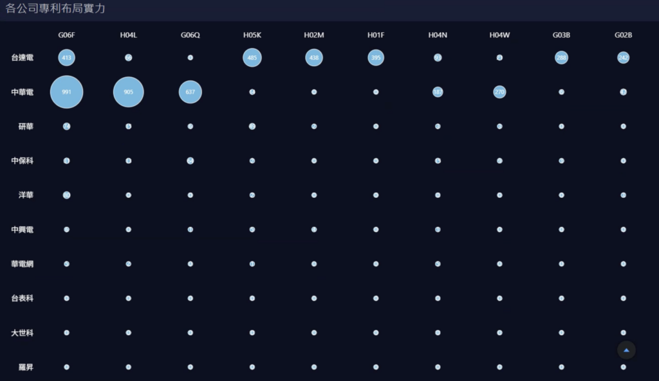Screen dimensions: 659x381
Task: Click the G02B column header
Action: 623,35
